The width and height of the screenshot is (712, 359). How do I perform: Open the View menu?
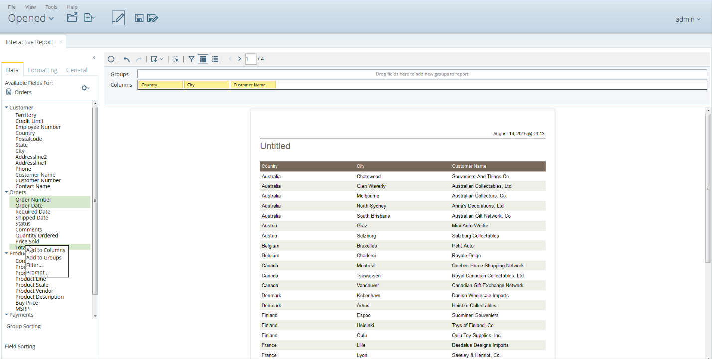coord(30,7)
